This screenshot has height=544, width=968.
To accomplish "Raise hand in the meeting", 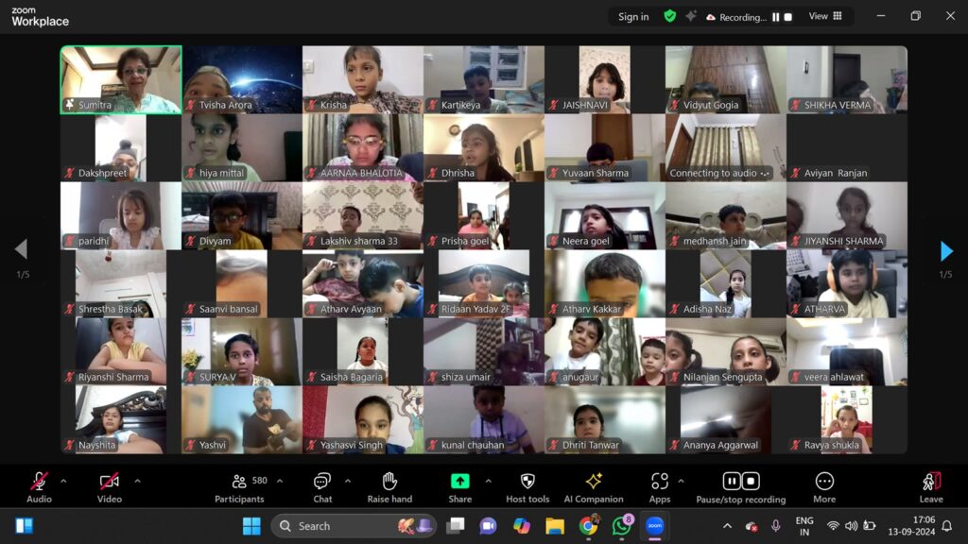I will [389, 483].
